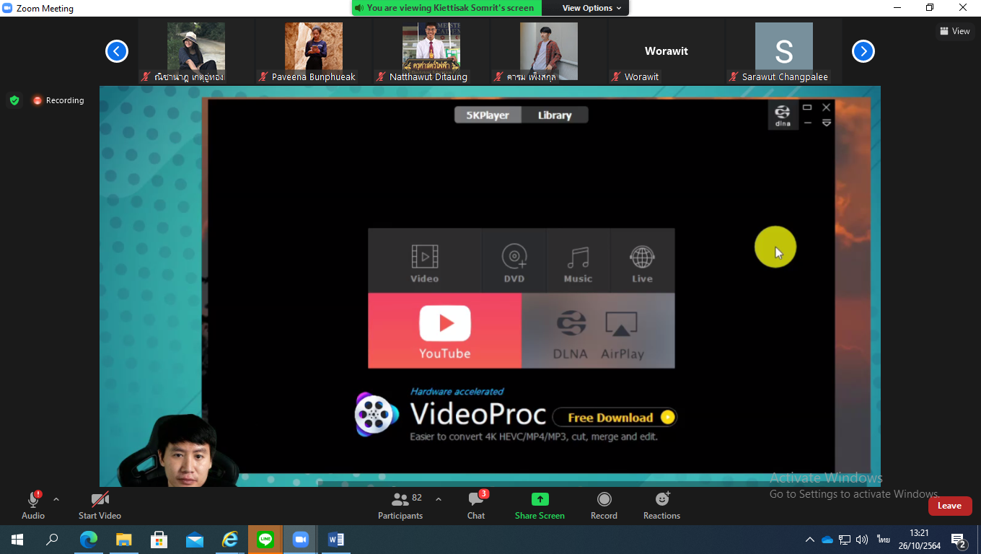Click Worawit's participant tile
The image size is (981, 554).
[667, 52]
